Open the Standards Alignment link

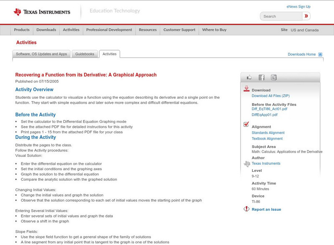click(268, 133)
